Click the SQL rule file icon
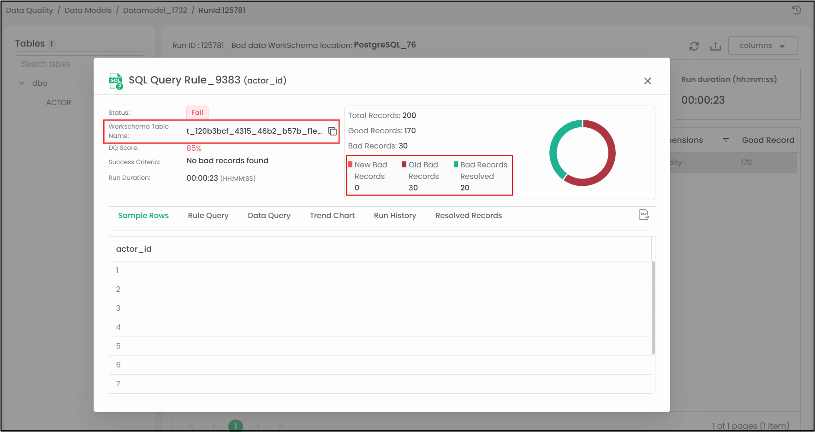The image size is (815, 432). (x=116, y=81)
